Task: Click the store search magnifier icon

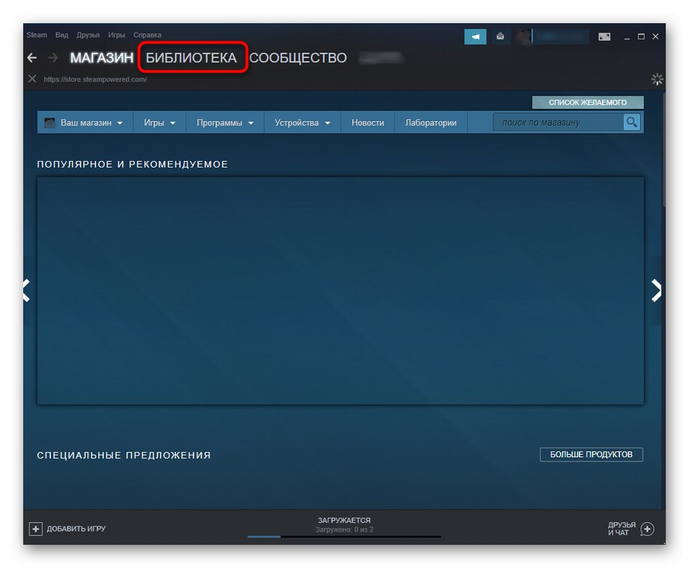Action: 632,122
